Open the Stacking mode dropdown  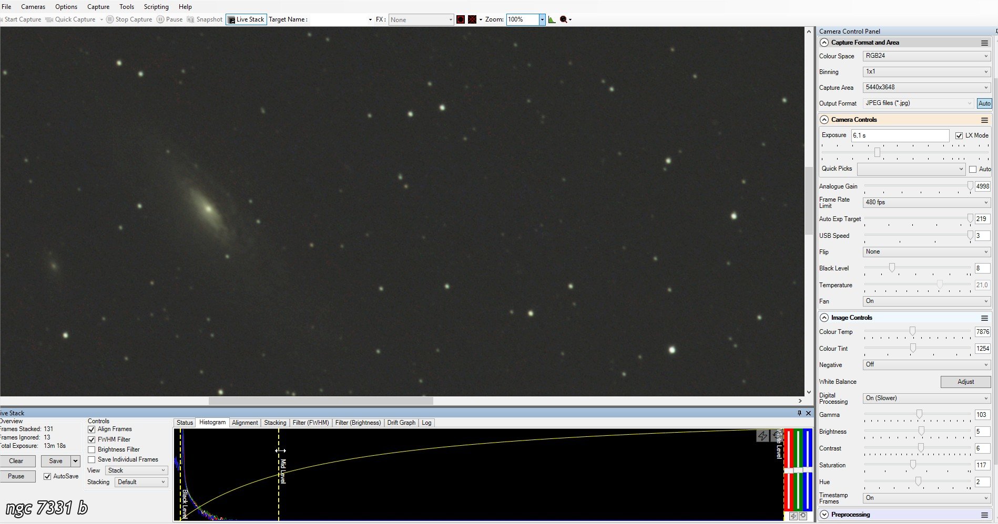point(141,482)
